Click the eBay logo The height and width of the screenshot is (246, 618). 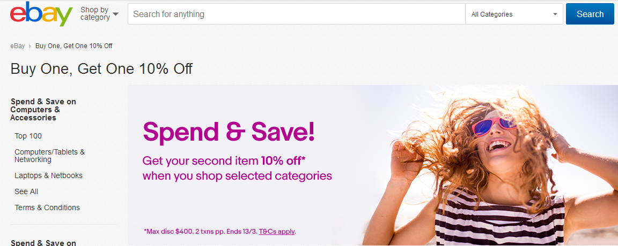click(x=41, y=14)
